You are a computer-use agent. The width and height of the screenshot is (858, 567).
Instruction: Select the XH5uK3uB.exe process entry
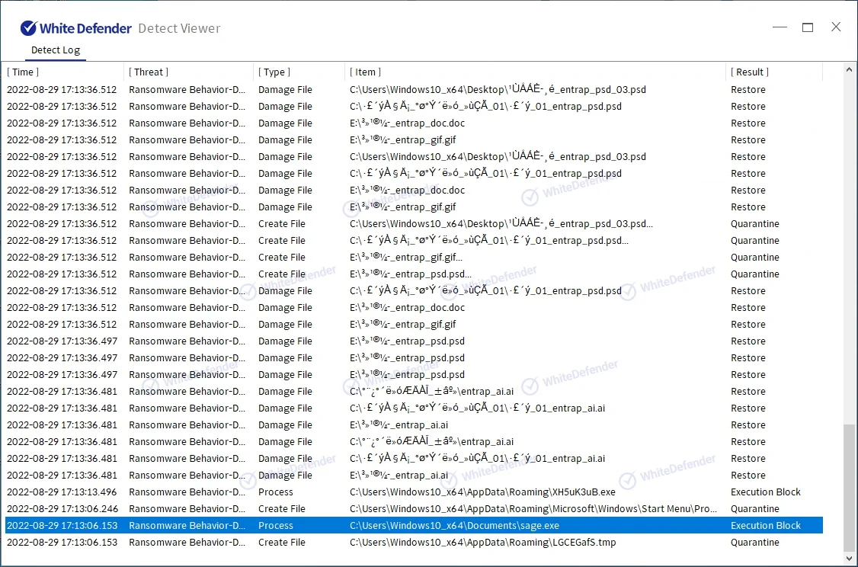(482, 492)
